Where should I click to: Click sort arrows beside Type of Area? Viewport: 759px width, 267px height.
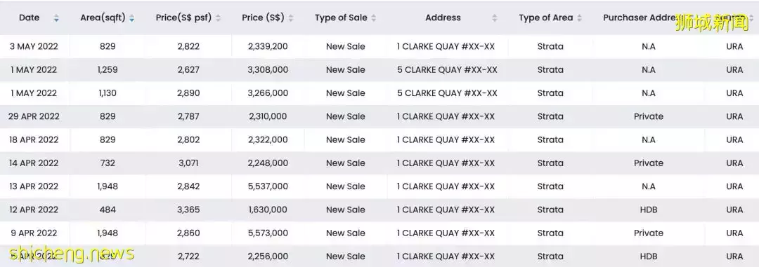tap(579, 18)
